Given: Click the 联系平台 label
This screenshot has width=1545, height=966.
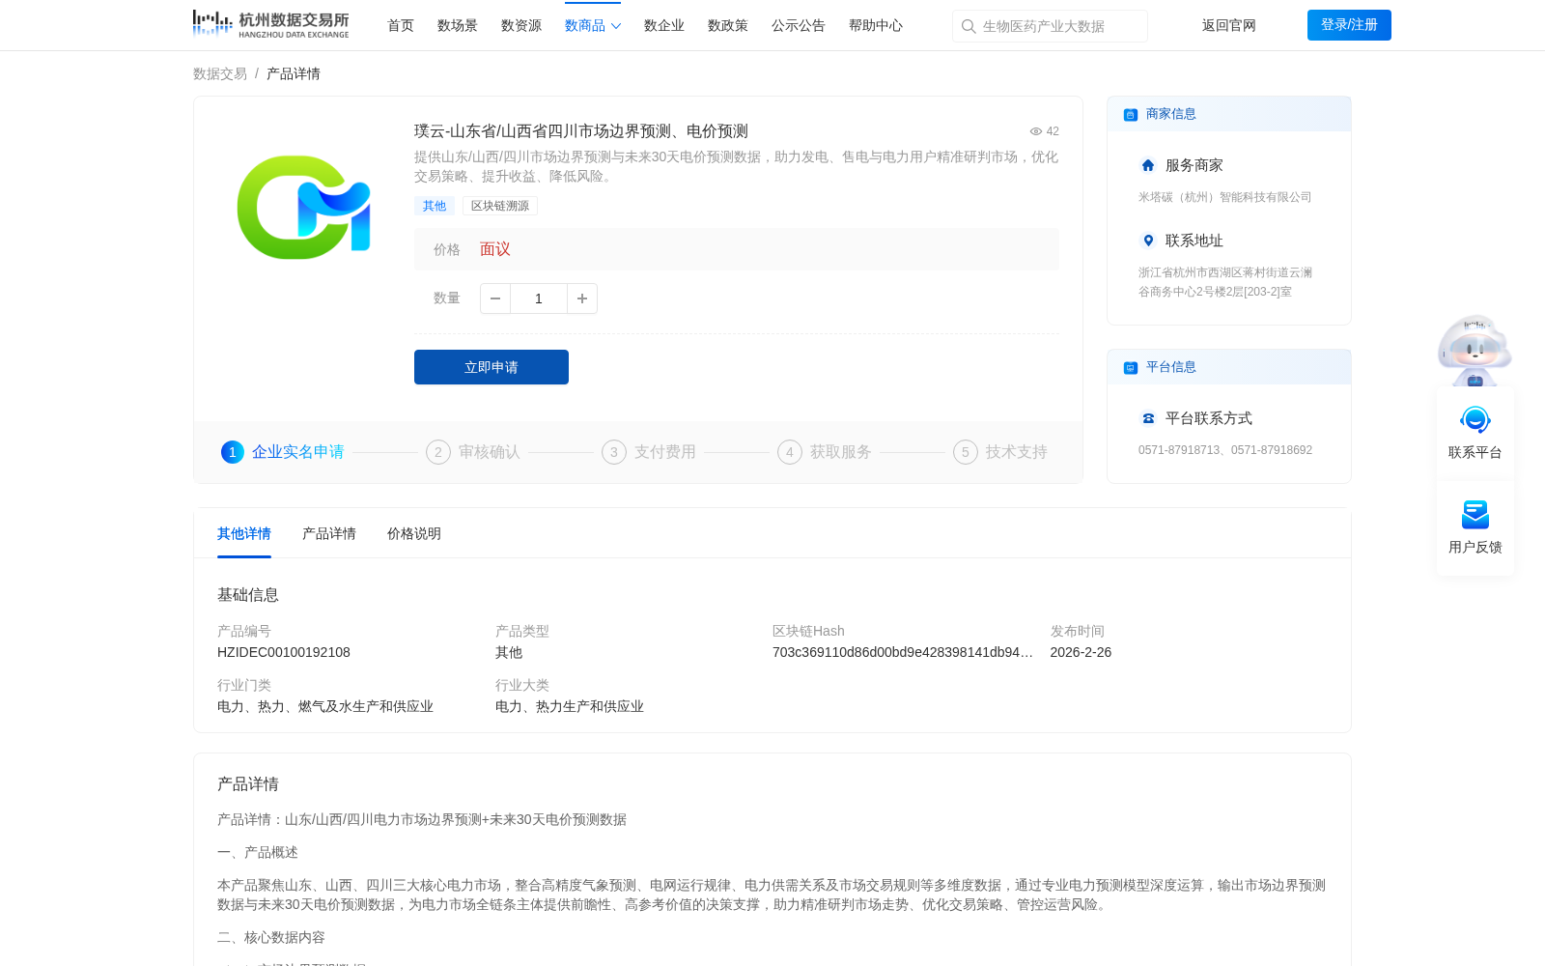Looking at the screenshot, I should click(1475, 453).
